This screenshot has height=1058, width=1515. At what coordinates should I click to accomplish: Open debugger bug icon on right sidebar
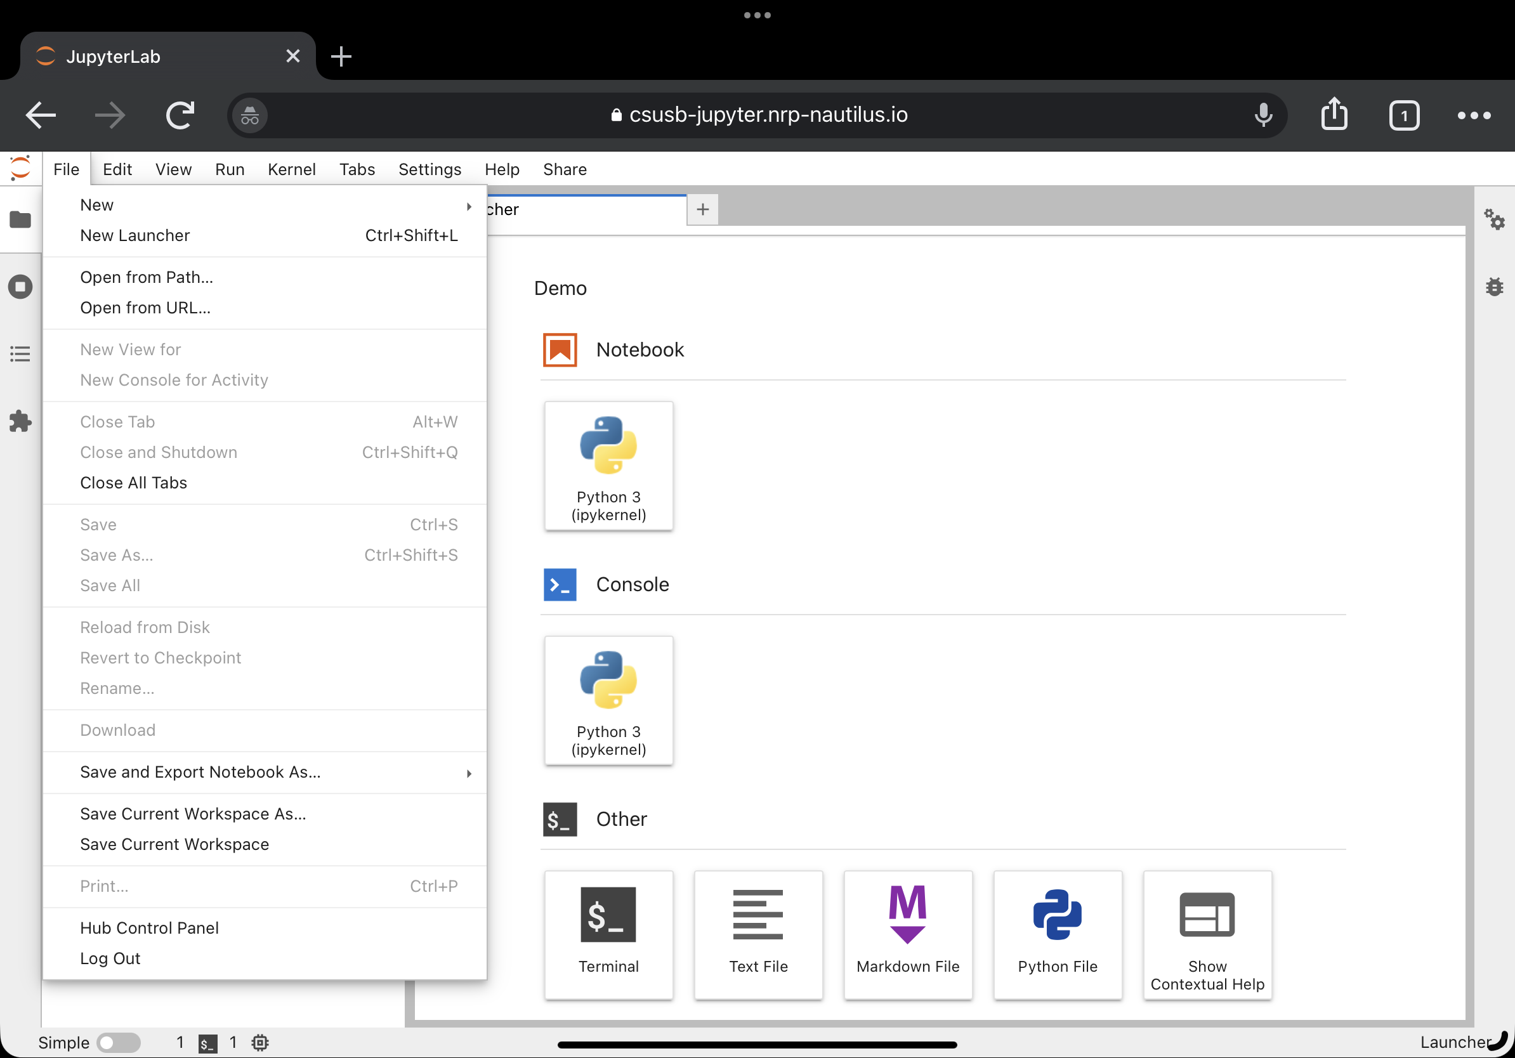click(x=1495, y=287)
